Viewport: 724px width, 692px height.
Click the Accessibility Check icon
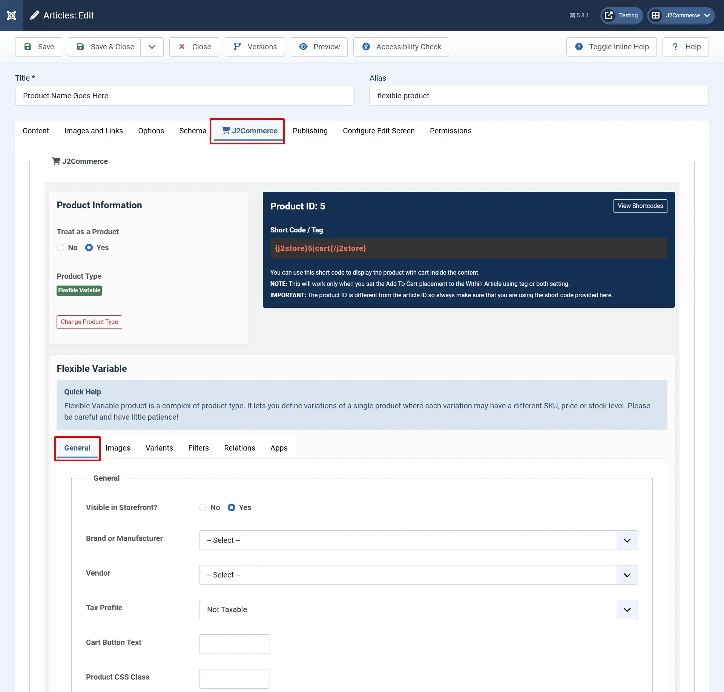click(366, 47)
